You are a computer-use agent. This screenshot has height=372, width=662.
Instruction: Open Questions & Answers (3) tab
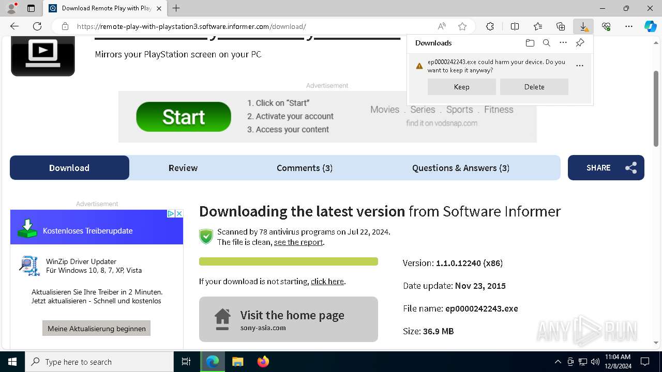coord(461,168)
